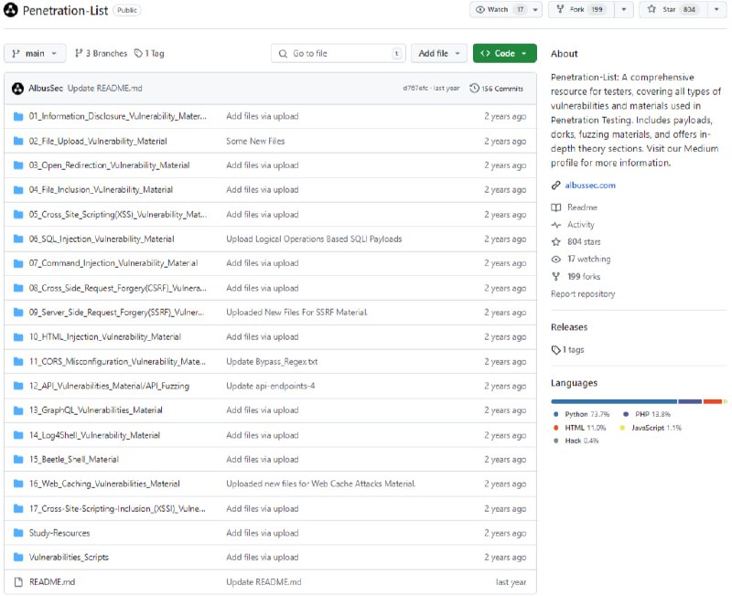Open the 01_Information_Disclosure folder icon
This screenshot has width=732, height=596.
(18, 117)
